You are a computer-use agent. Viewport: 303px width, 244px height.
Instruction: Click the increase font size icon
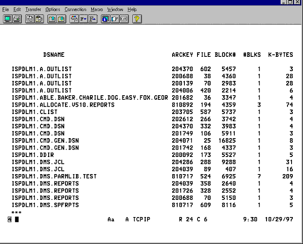(92, 19)
